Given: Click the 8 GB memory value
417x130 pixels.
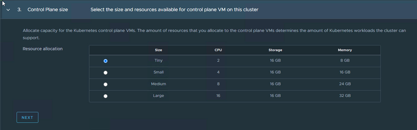Looking at the screenshot, I should tap(345, 60).
